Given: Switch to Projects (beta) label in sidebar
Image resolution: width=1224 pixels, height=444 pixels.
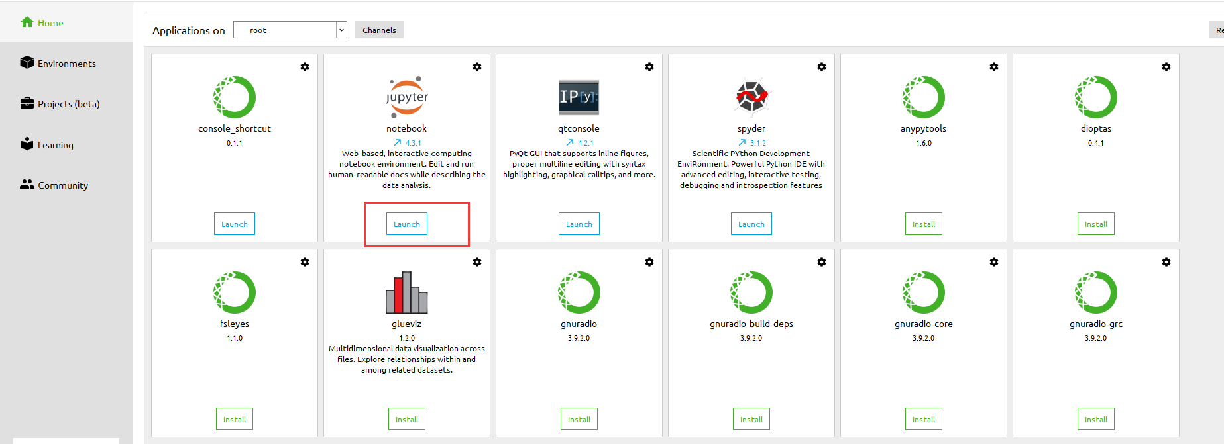Looking at the screenshot, I should click(69, 104).
